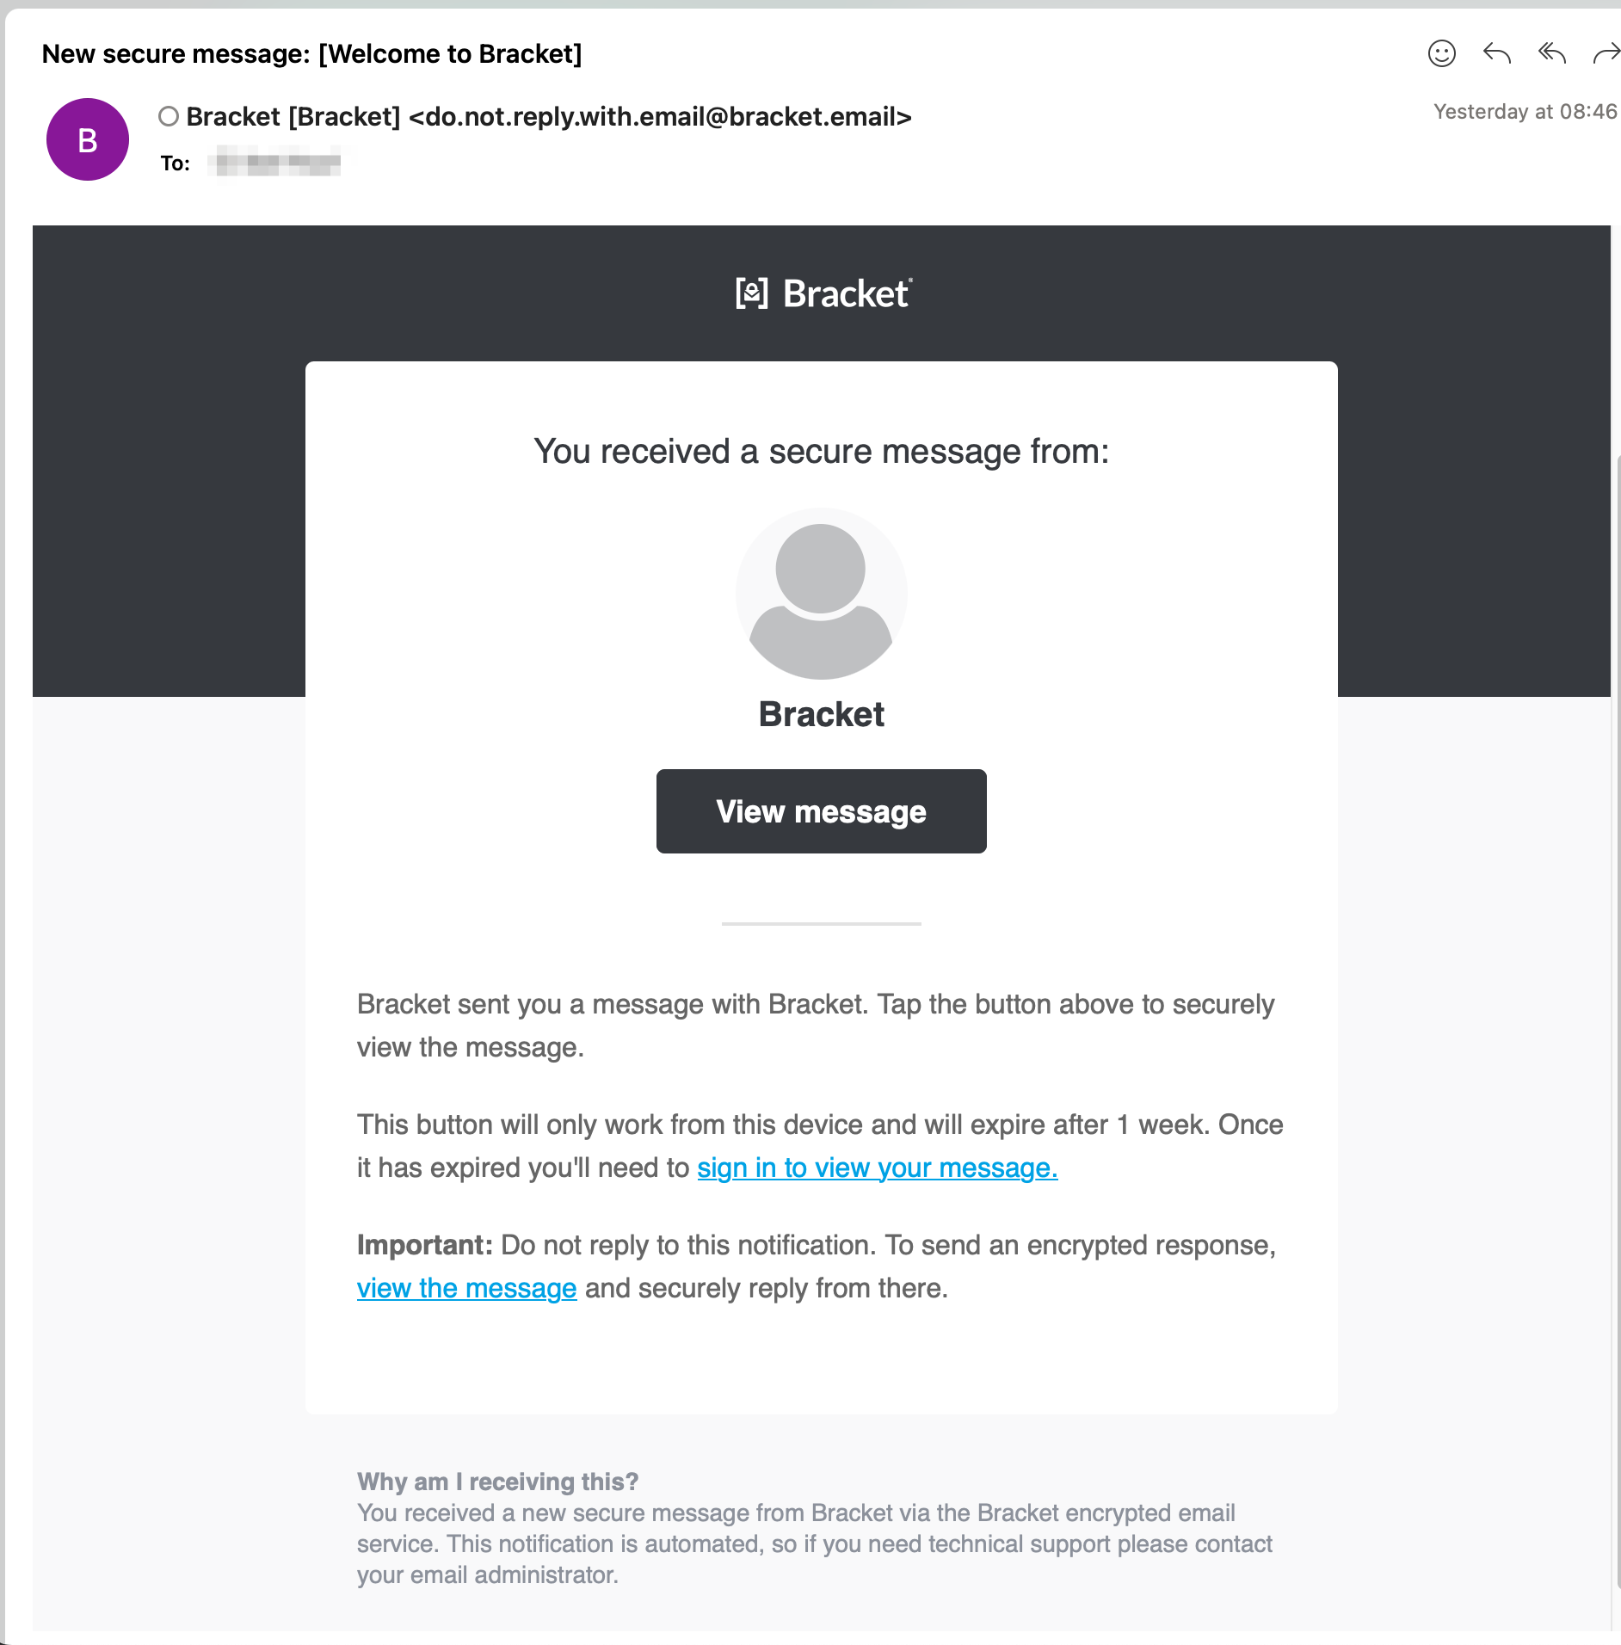Image resolution: width=1621 pixels, height=1645 pixels.
Task: Click the "You received a secure message from:" heading
Action: click(x=821, y=452)
